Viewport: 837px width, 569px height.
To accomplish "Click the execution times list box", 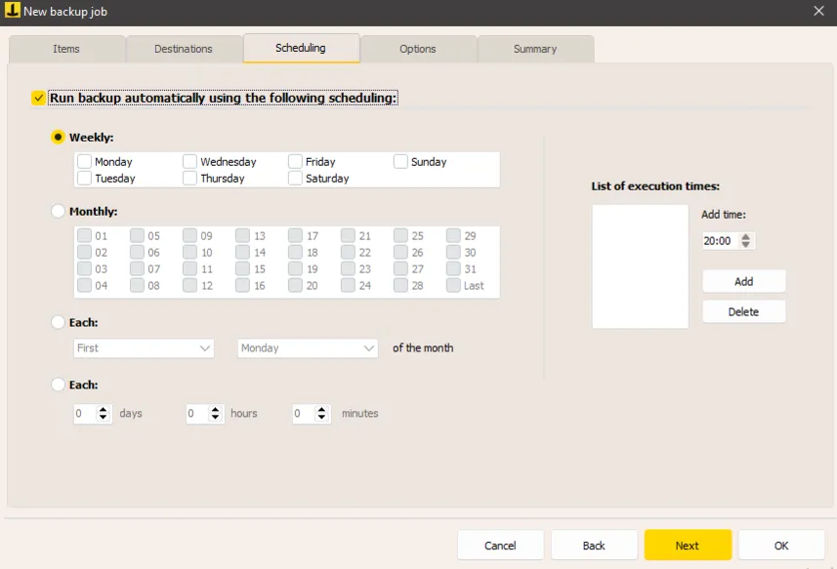I will coord(640,266).
